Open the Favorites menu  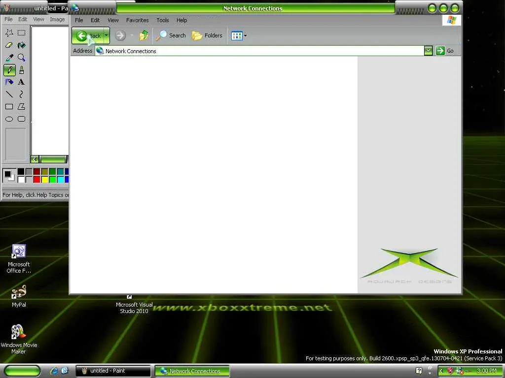click(138, 20)
